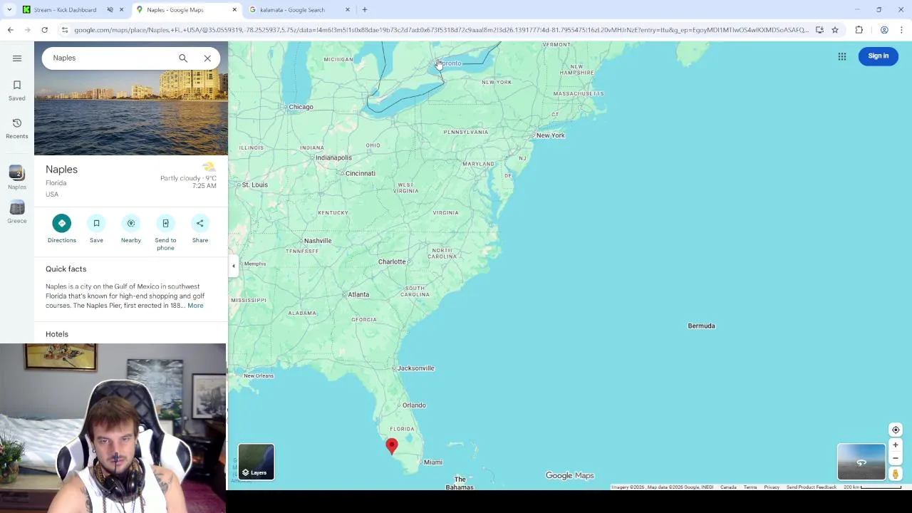The height and width of the screenshot is (513, 912).
Task: Select the Greece recent item in sidebar
Action: [x=17, y=212]
